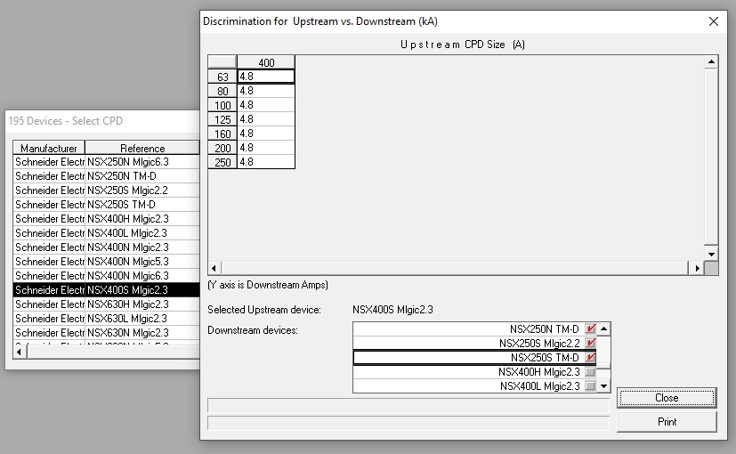Click discrimination grid scroll-right arrow
The width and height of the screenshot is (736, 454).
[x=697, y=268]
